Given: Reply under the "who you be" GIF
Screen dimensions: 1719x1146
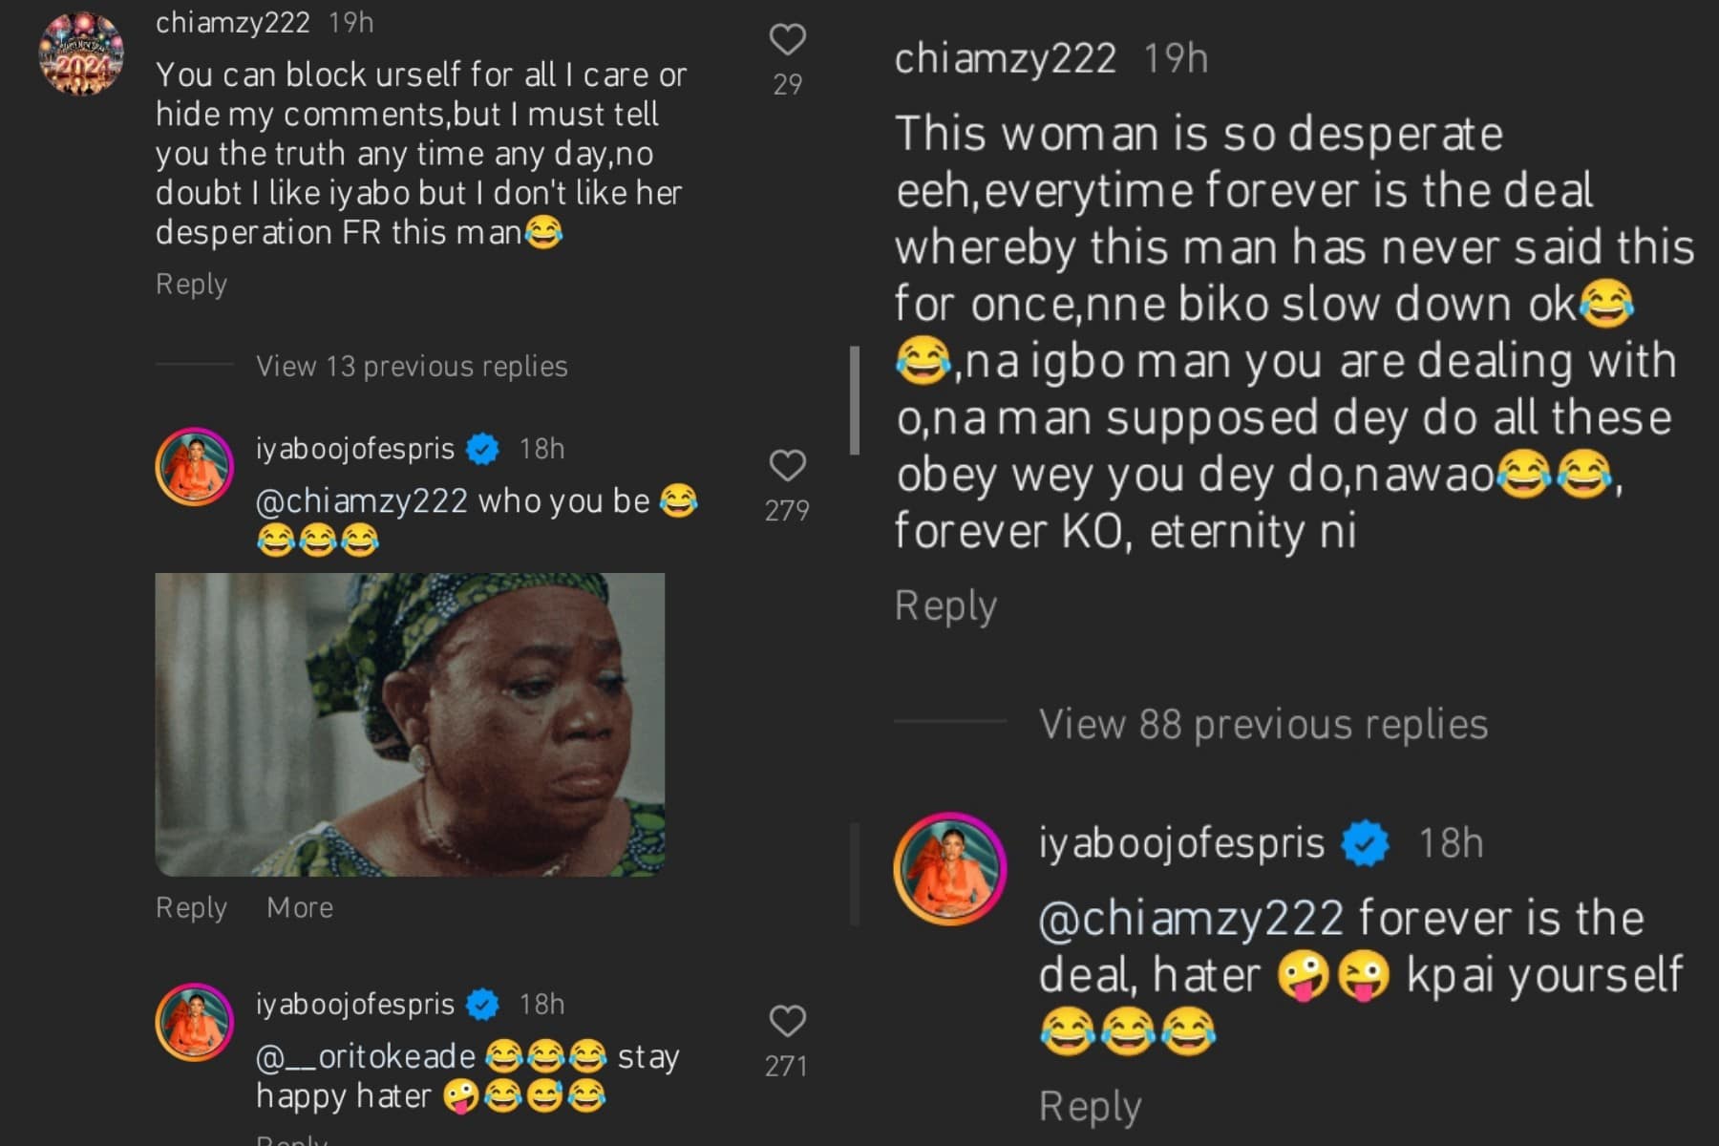Looking at the screenshot, I should click(191, 907).
